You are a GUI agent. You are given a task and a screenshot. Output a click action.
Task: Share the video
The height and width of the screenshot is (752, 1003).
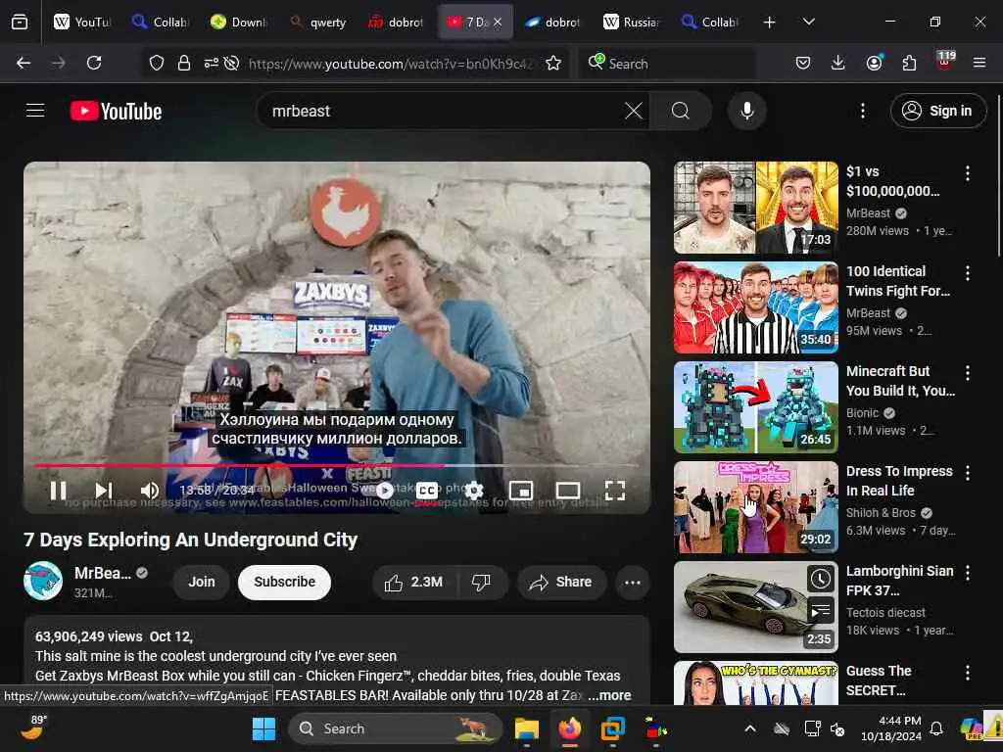pos(561,582)
